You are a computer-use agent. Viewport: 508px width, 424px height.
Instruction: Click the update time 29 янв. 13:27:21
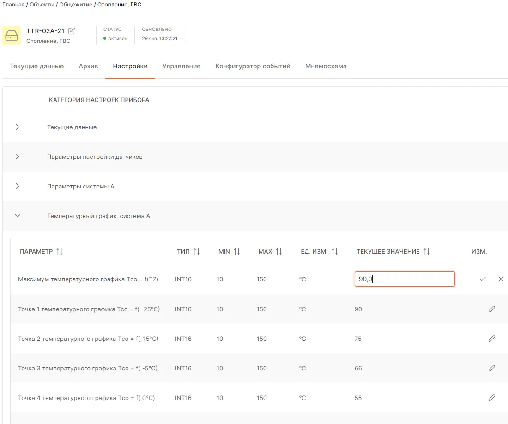pyautogui.click(x=160, y=38)
